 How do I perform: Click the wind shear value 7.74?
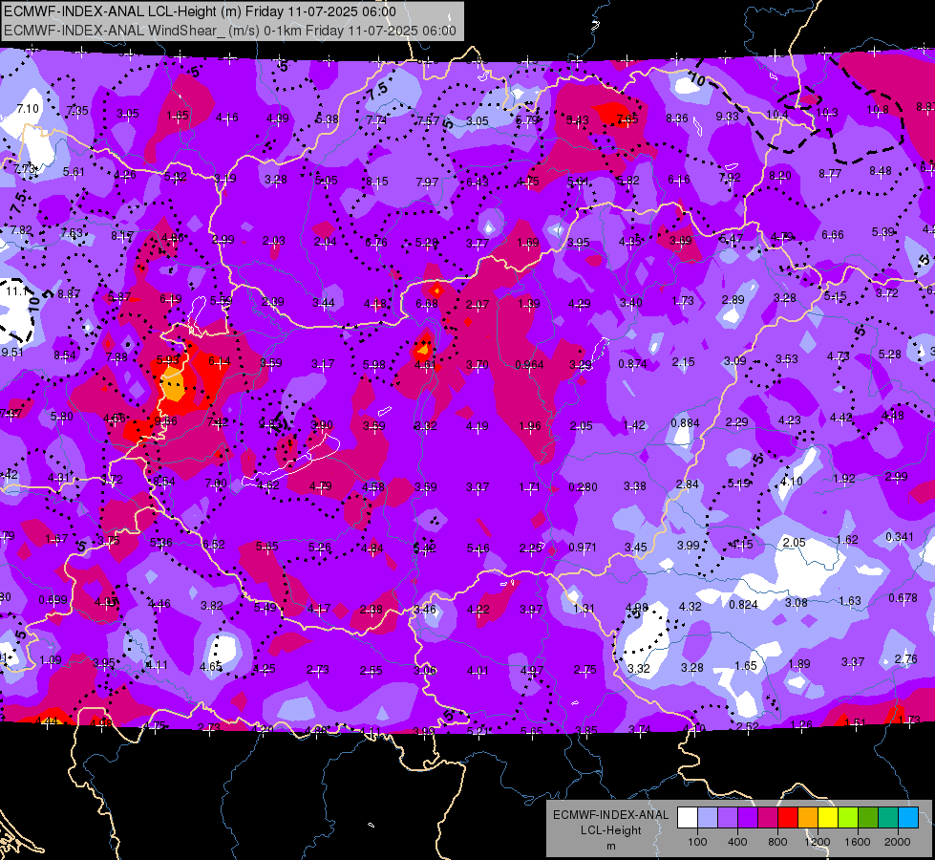[x=376, y=119]
